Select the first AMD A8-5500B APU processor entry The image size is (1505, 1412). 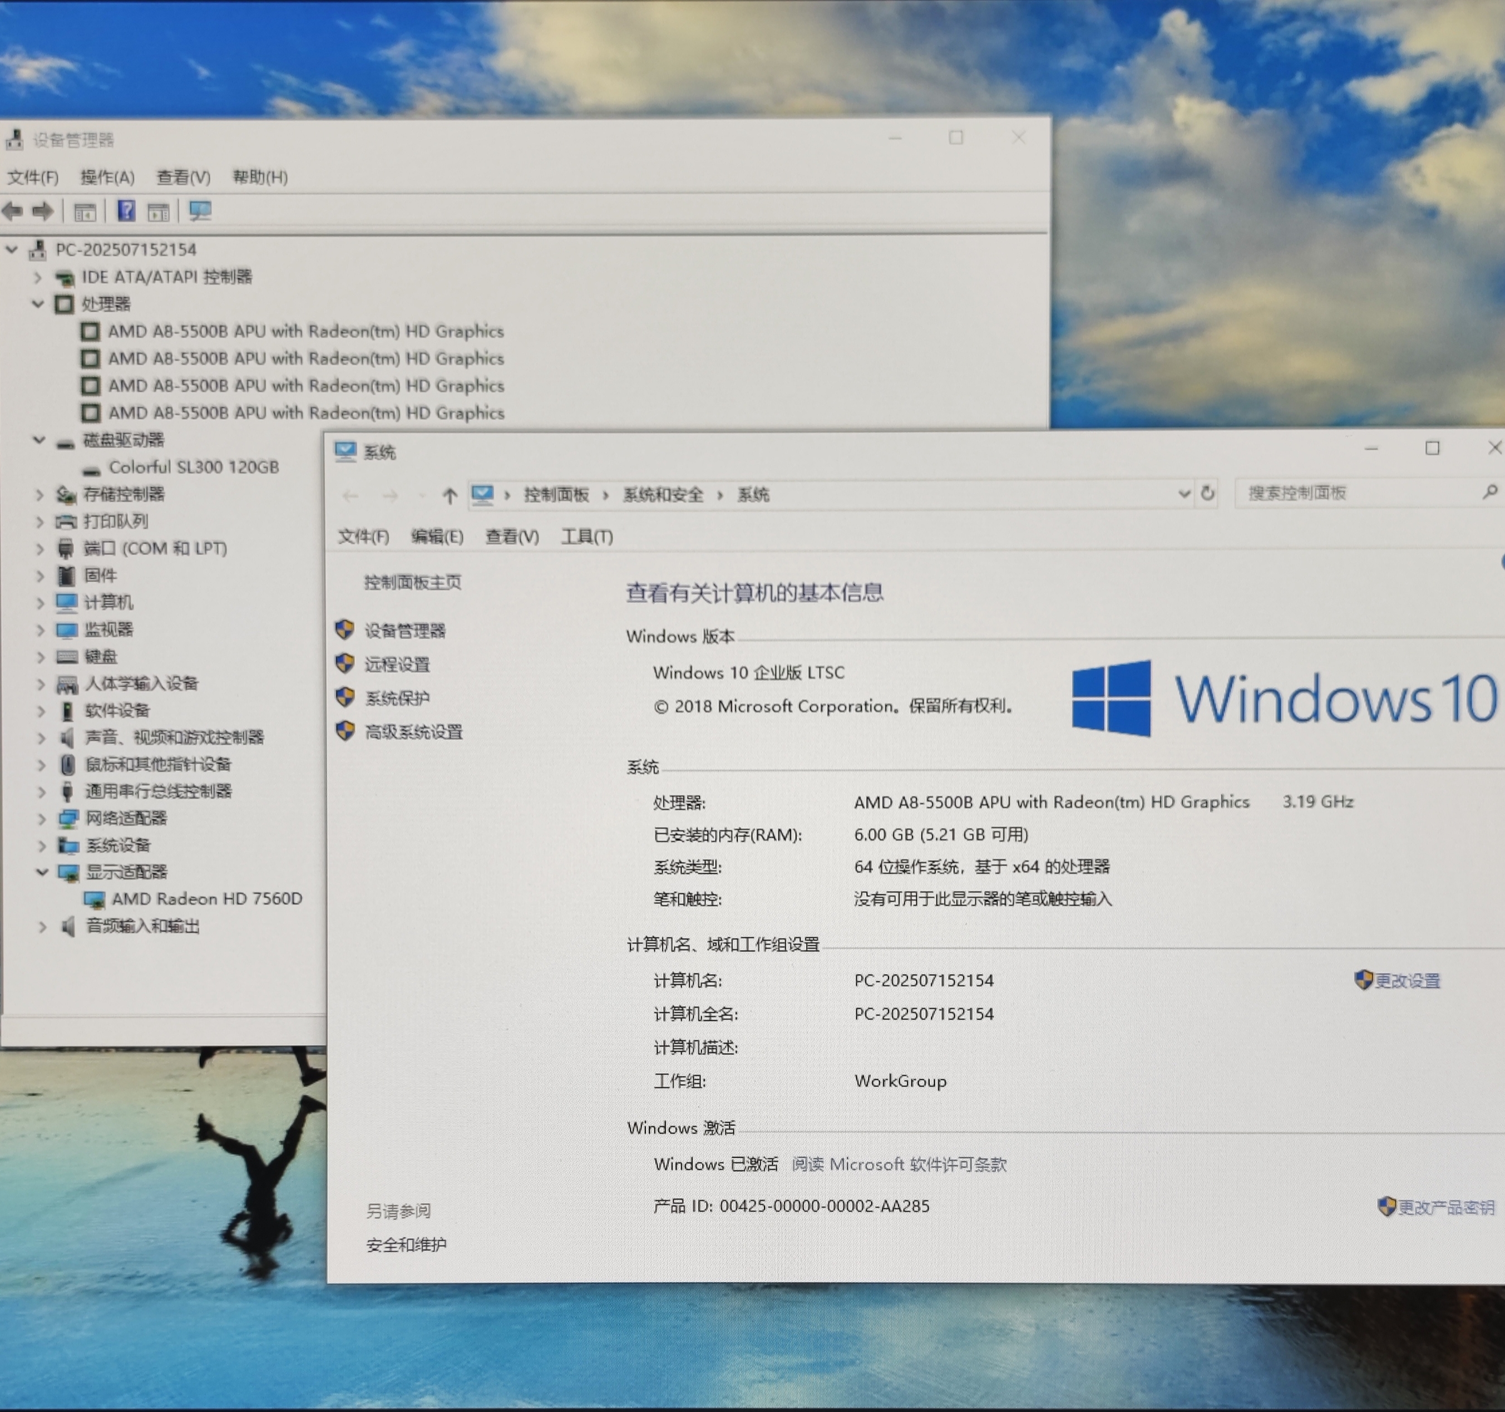(306, 331)
